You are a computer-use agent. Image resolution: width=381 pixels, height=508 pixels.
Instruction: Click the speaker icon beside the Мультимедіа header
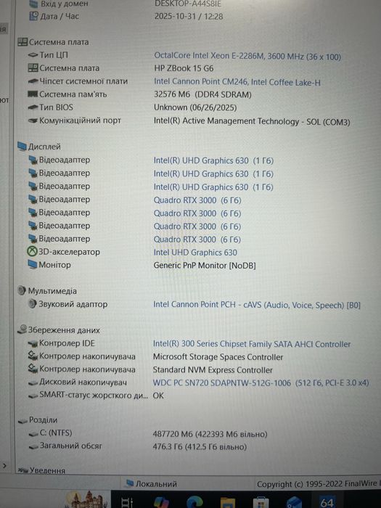[x=22, y=290]
